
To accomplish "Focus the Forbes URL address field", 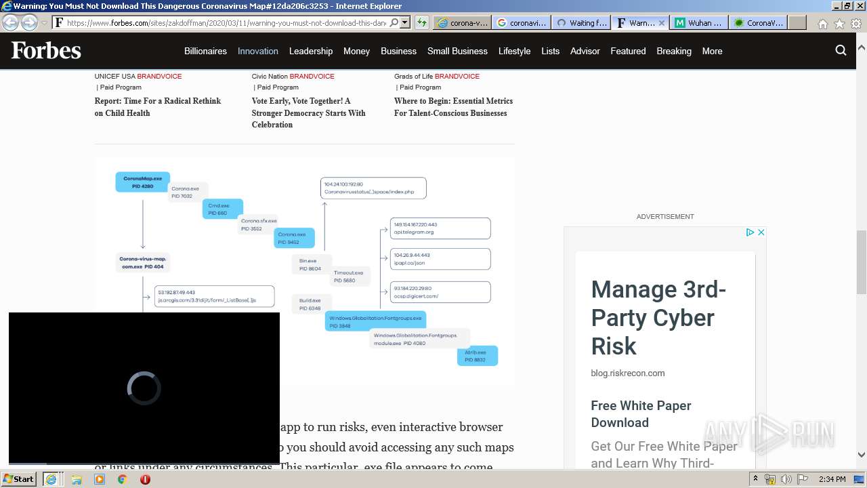I will 226,22.
